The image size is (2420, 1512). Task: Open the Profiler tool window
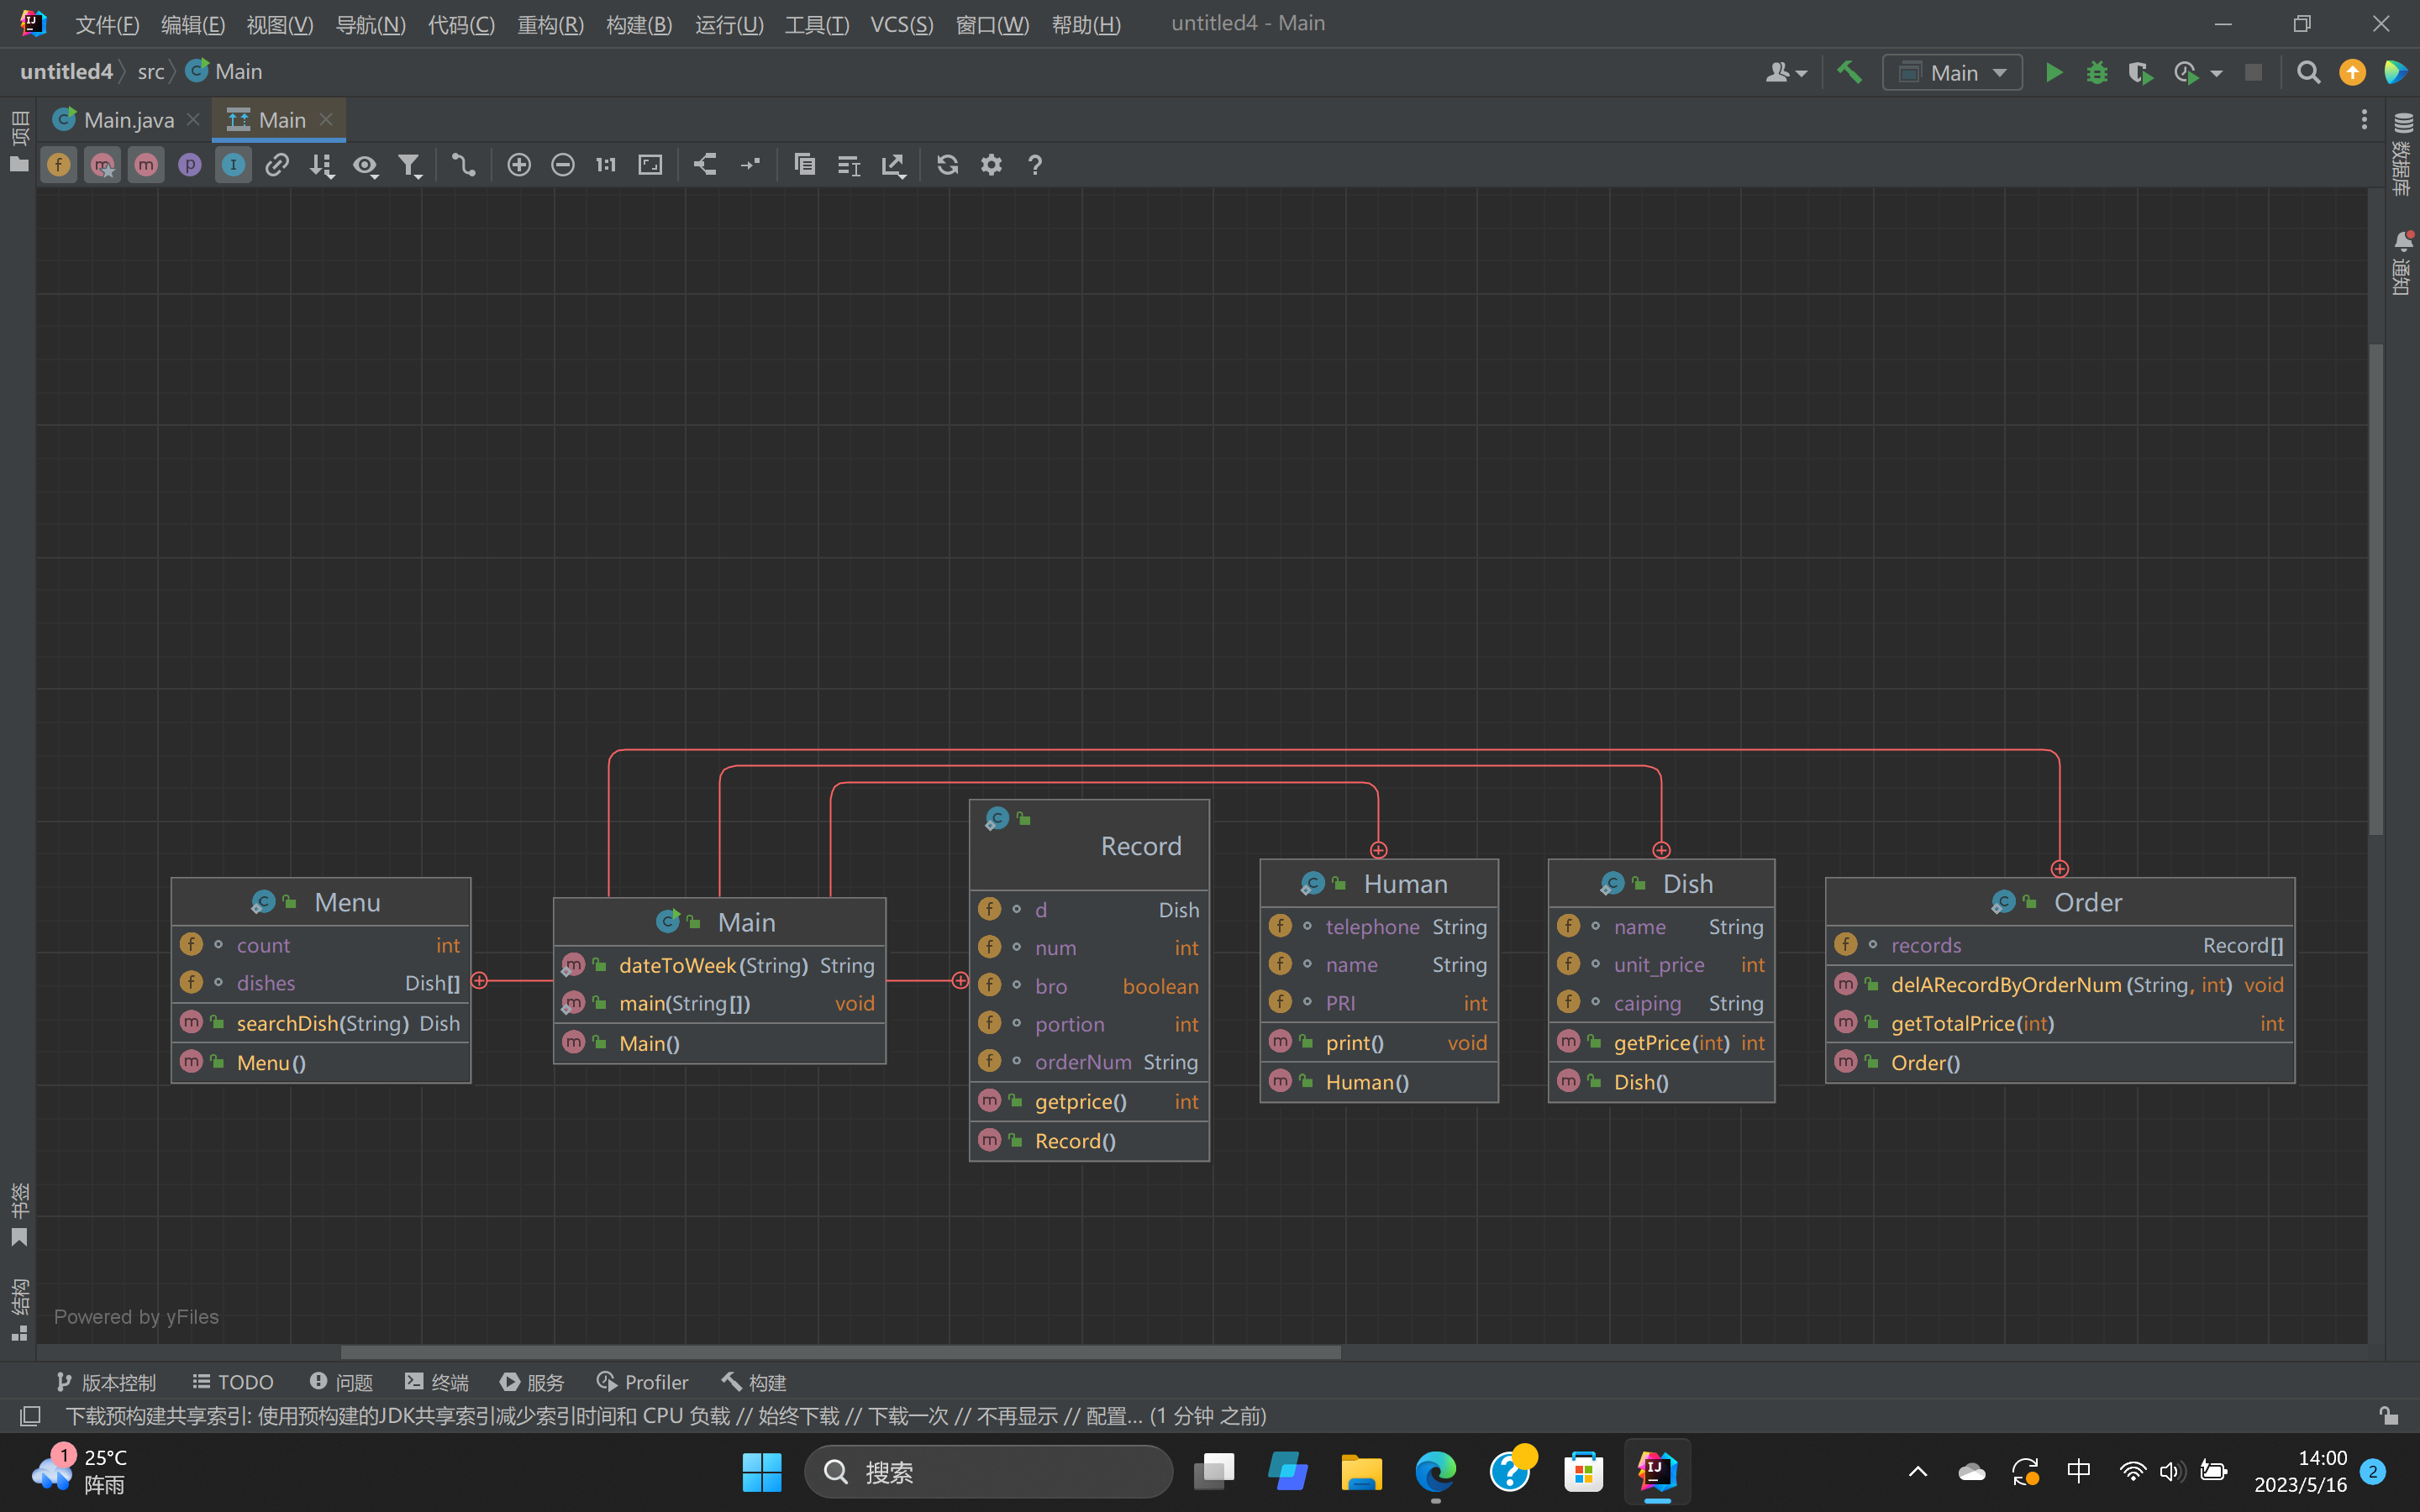(x=642, y=1382)
